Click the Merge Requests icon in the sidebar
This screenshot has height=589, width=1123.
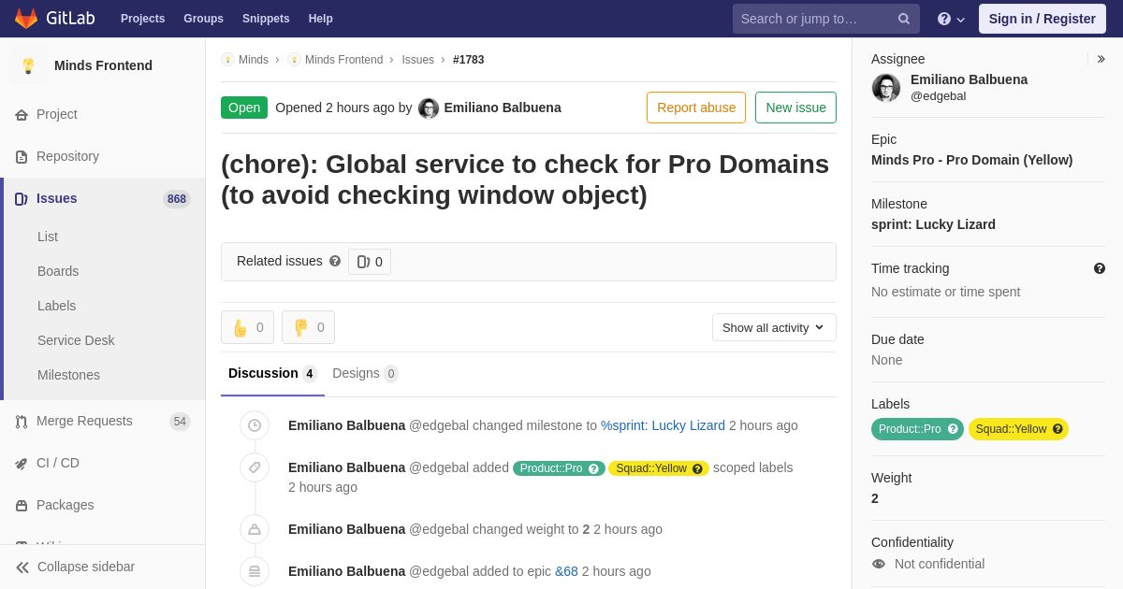pos(22,422)
